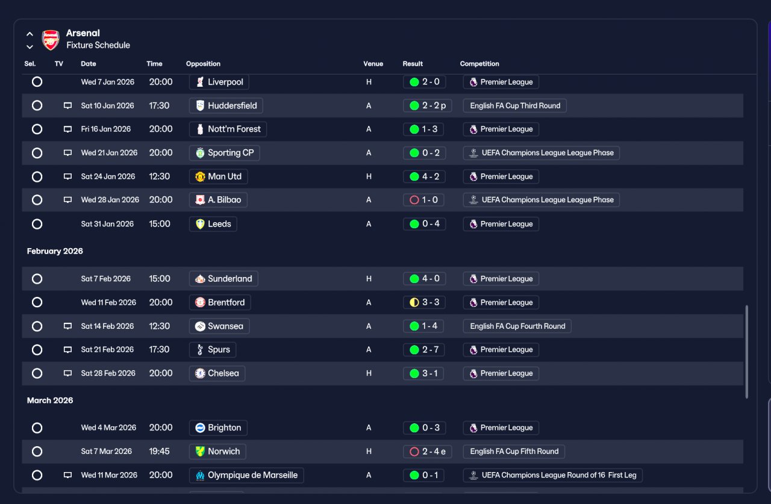Select the Man Utd fixture radio button
Screen dimensions: 771x504
[x=37, y=176]
